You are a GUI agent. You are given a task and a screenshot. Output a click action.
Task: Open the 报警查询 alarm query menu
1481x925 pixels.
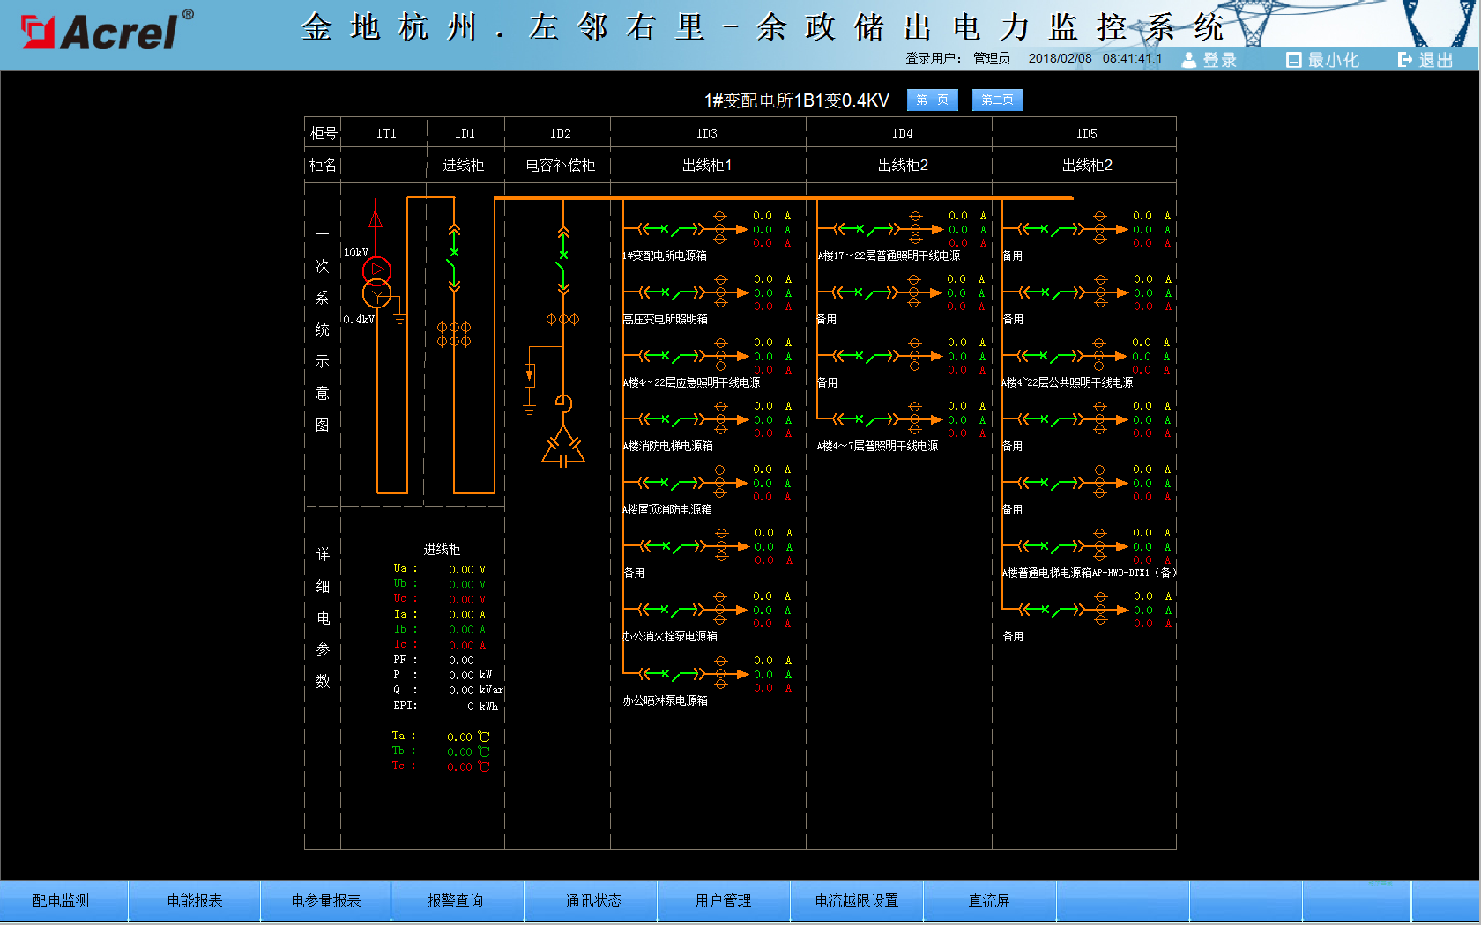tap(455, 900)
